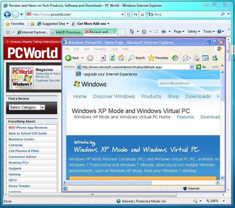This screenshot has width=235, height=208.
Task: Click the Help question mark icon in IE8
Action: 219,31
